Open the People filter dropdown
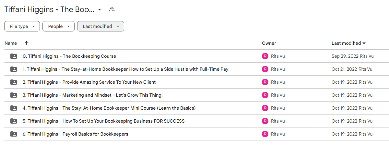Viewport: 389px width, 145px height. click(58, 26)
